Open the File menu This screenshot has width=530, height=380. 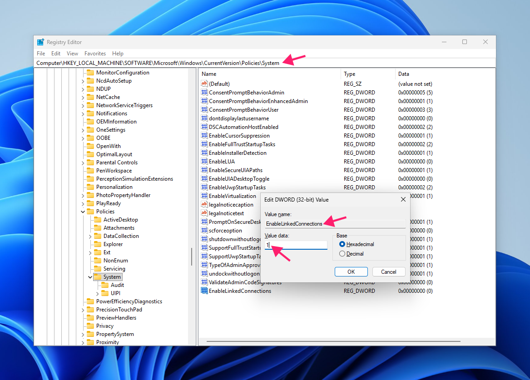[x=41, y=54]
